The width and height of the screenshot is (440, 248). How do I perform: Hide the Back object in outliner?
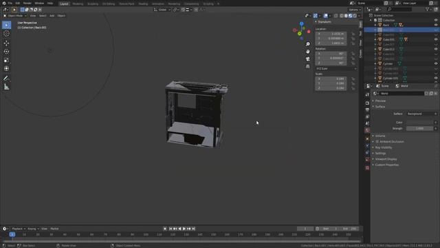coord(436,25)
